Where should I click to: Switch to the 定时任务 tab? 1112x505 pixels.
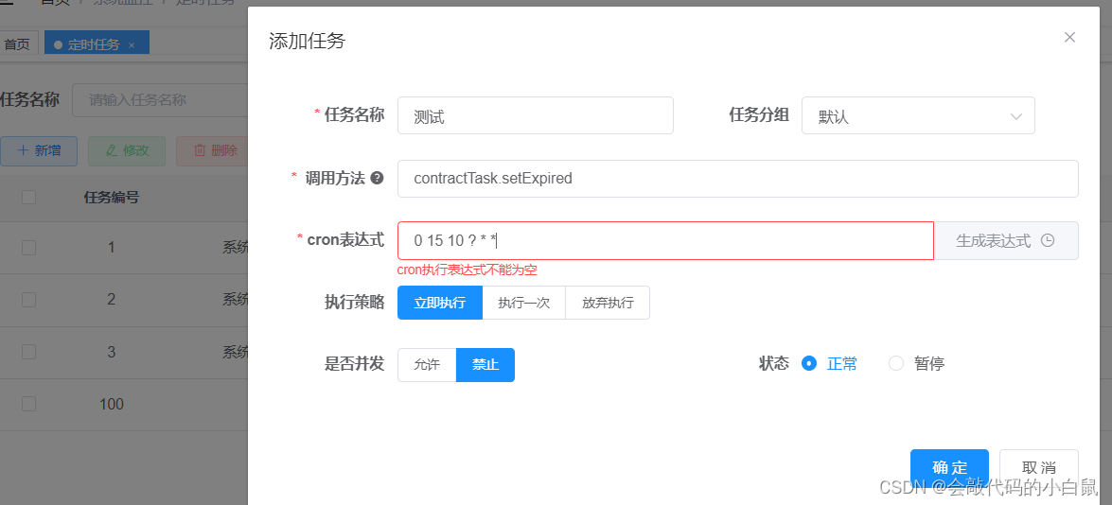point(97,44)
